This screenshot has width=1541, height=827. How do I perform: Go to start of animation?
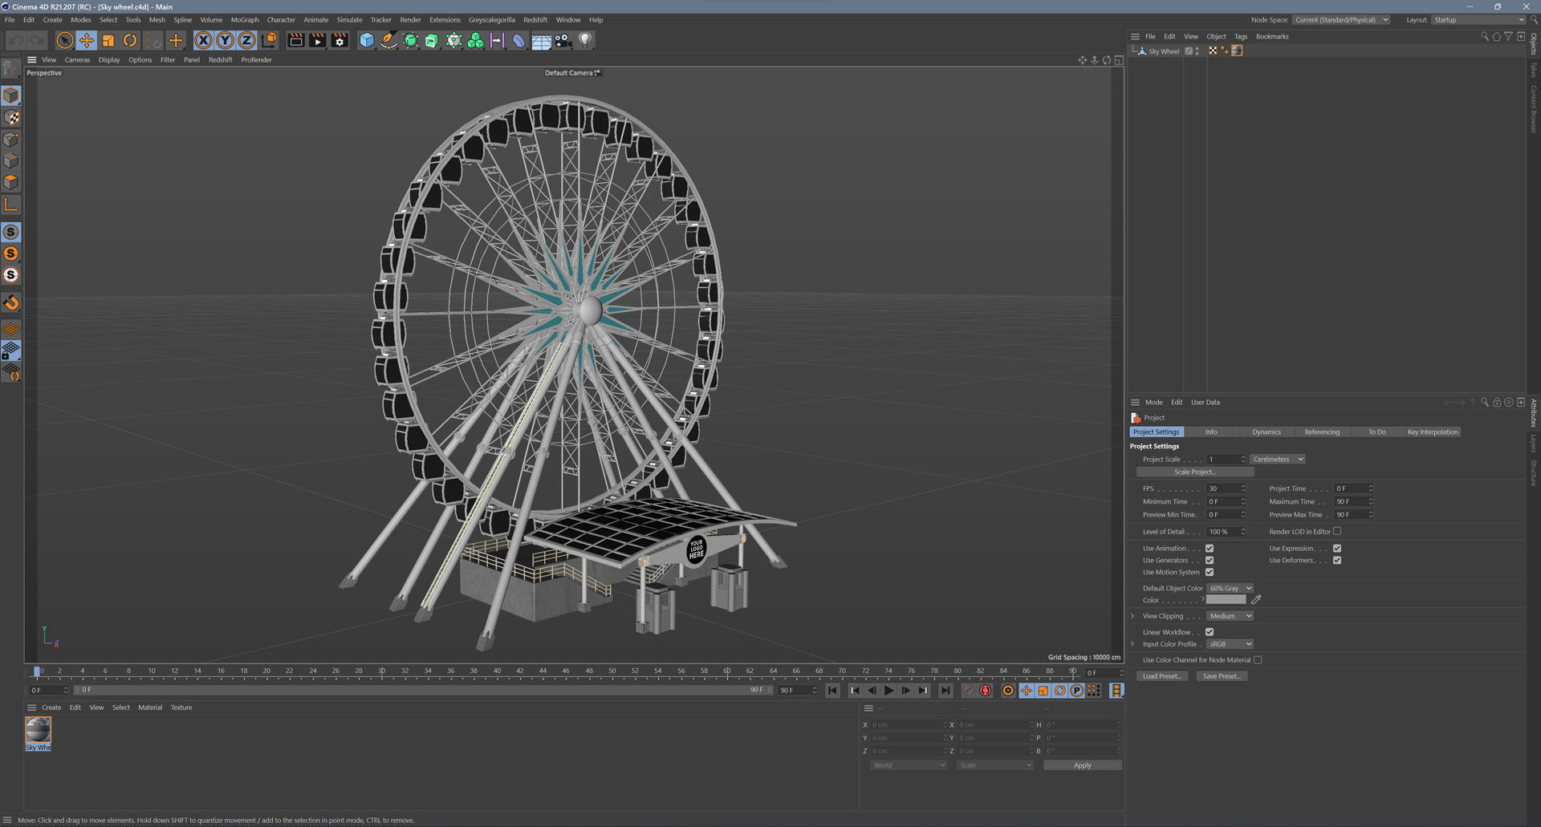[833, 691]
